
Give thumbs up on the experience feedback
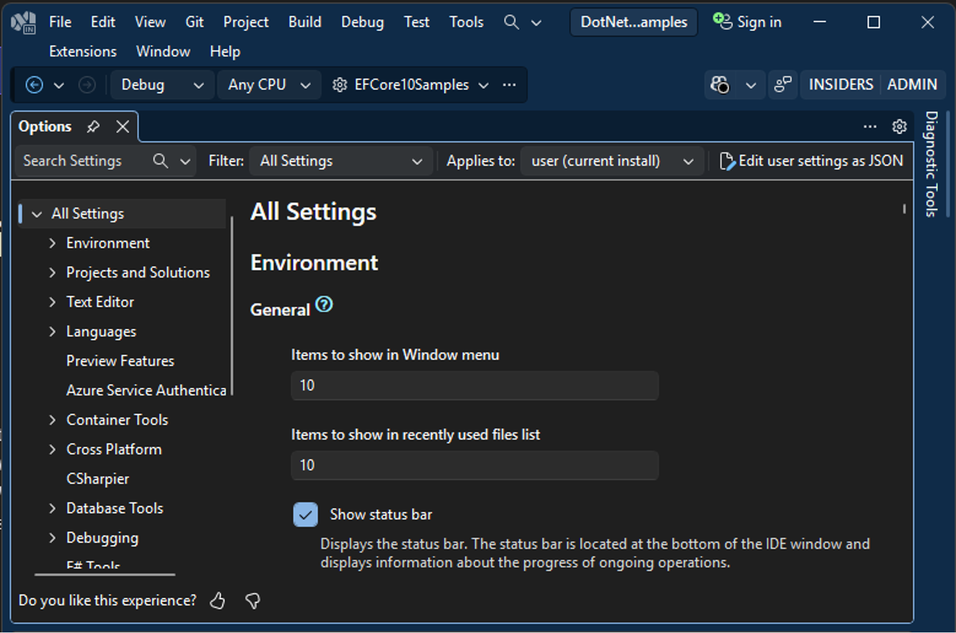point(217,601)
